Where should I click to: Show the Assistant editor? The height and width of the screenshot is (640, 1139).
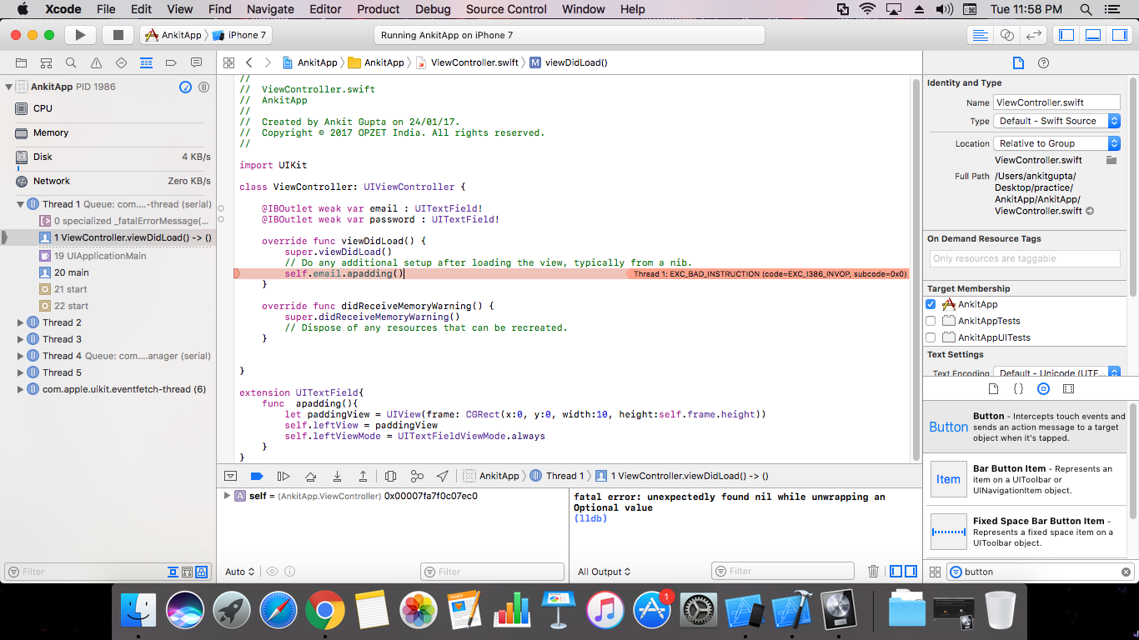(x=1007, y=35)
